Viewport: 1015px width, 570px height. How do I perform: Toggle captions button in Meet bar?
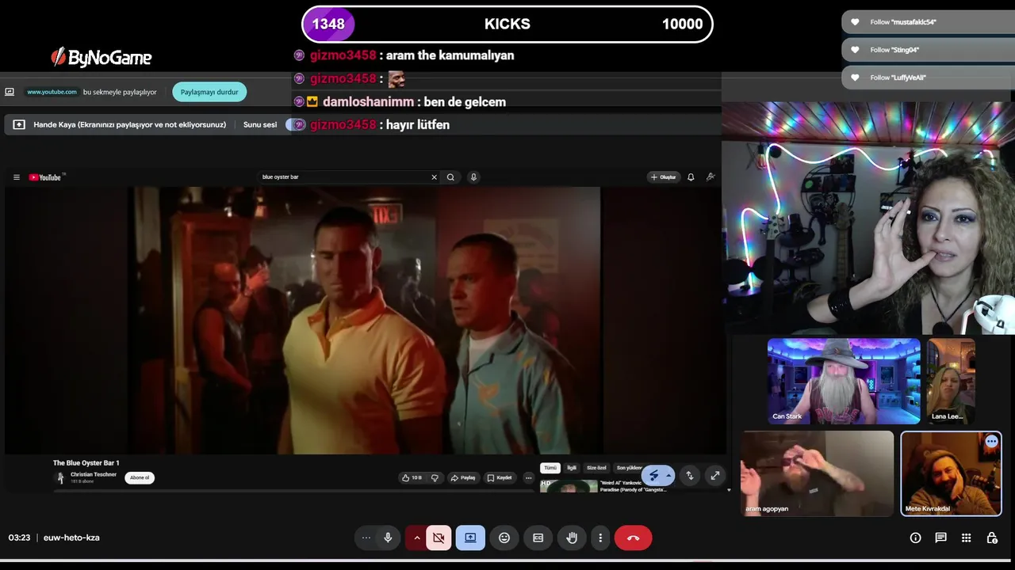pyautogui.click(x=538, y=538)
